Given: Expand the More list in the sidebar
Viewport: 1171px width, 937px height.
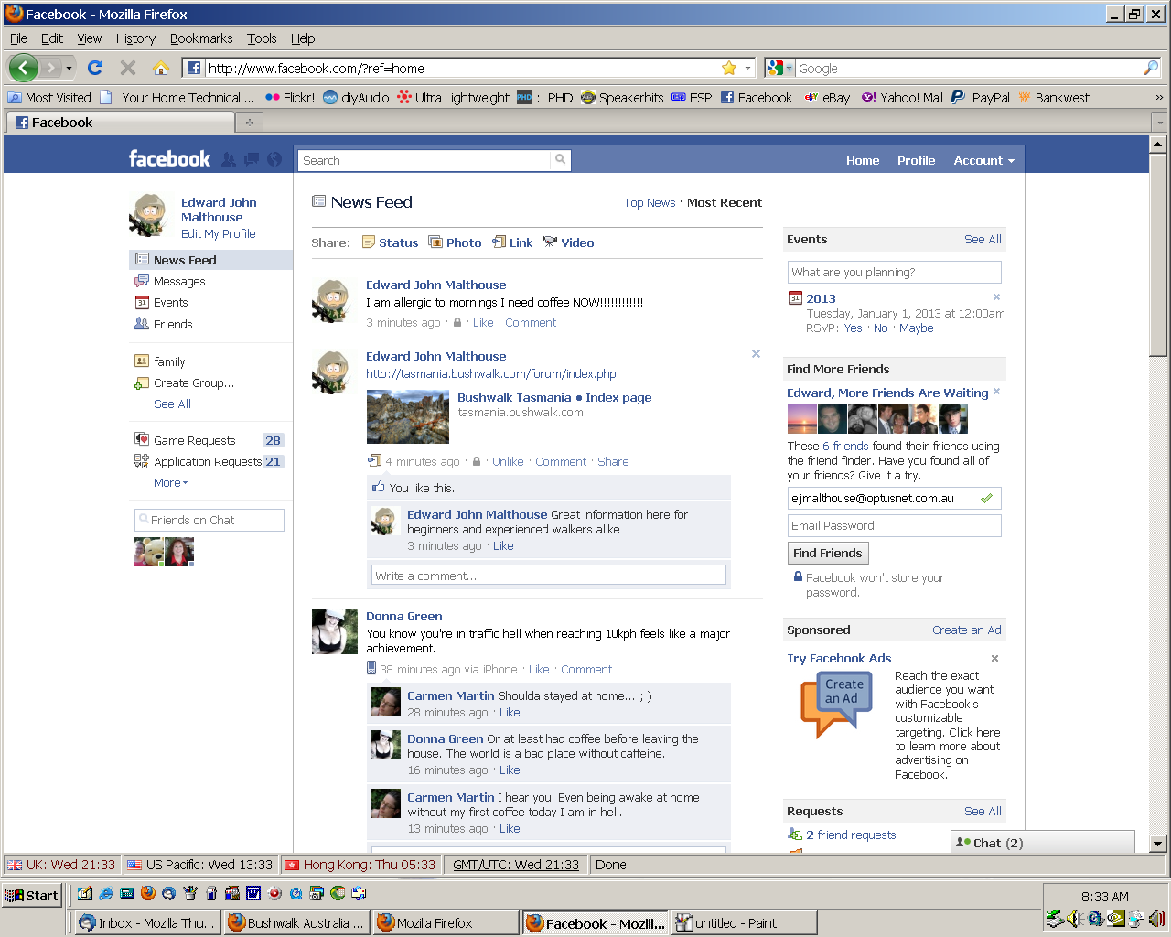Looking at the screenshot, I should click(x=170, y=483).
